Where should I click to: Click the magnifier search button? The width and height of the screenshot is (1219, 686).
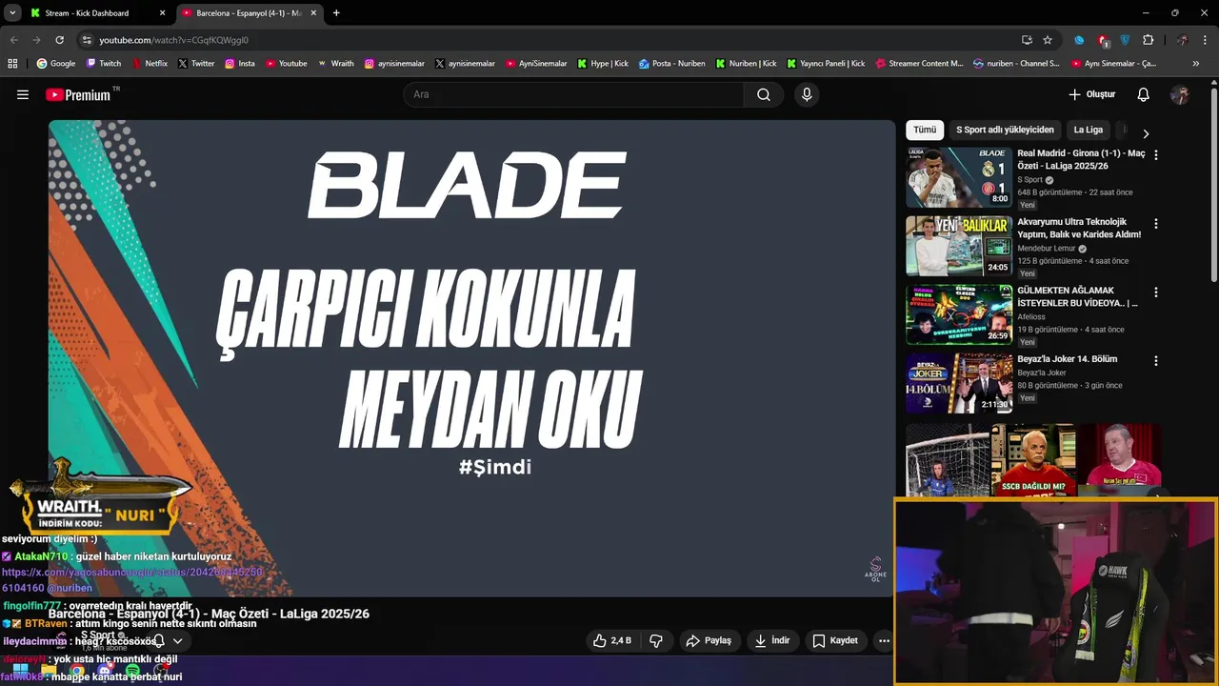[764, 94]
